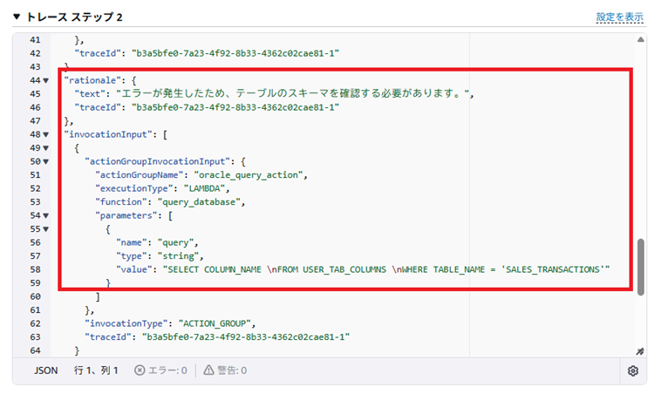Click the warning triangle icon in status bar

[x=208, y=370]
